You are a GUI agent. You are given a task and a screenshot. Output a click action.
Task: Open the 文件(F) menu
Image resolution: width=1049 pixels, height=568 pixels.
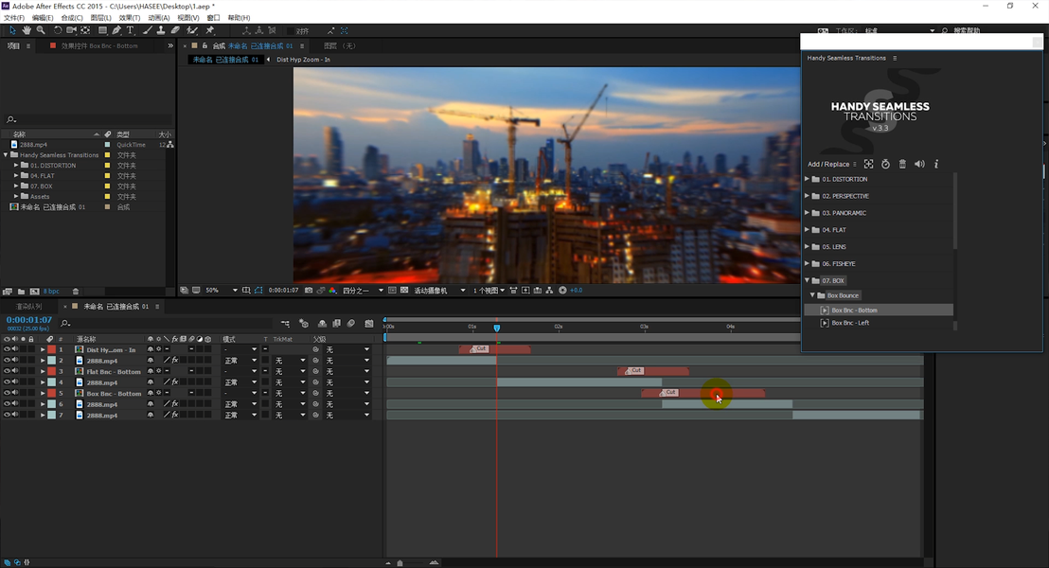pyautogui.click(x=14, y=18)
